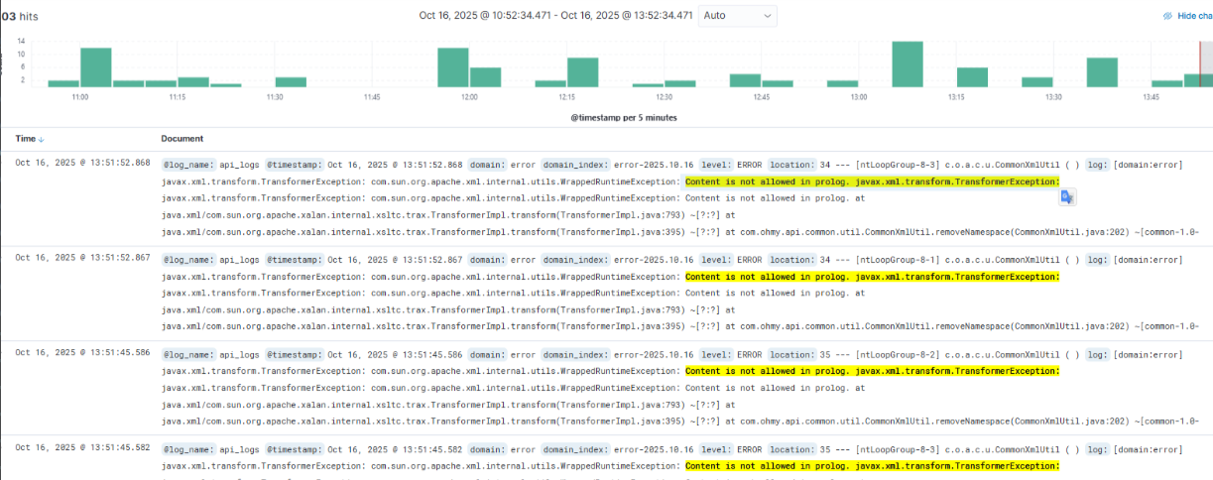Click the sort arrow beside Time header
The width and height of the screenshot is (1213, 480).
point(41,139)
